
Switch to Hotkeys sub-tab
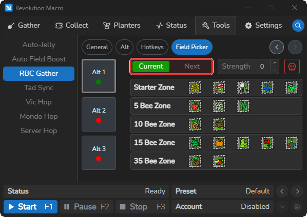coord(152,47)
